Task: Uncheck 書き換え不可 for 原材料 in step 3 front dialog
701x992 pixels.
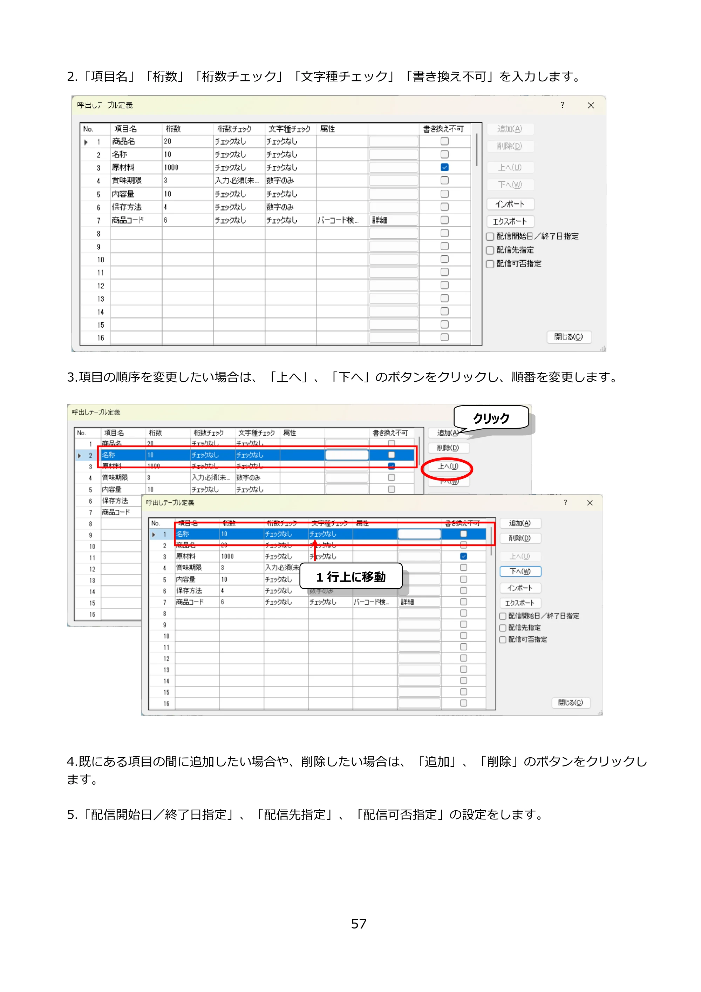Action: point(463,556)
